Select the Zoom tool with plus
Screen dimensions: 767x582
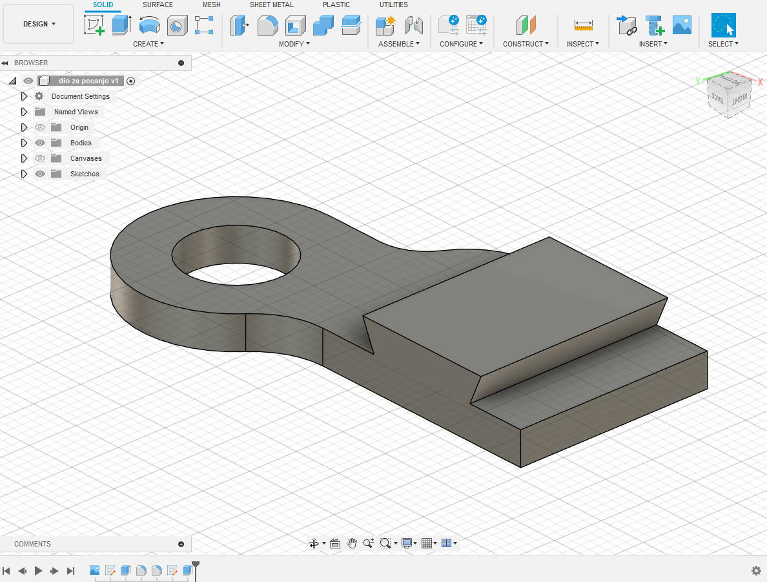point(369,543)
